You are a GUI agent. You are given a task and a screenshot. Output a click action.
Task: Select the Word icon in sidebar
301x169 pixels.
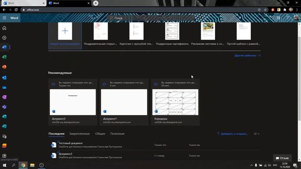[4, 47]
